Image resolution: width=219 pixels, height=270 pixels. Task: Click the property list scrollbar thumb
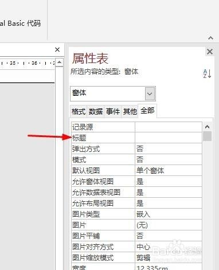(x=207, y=136)
